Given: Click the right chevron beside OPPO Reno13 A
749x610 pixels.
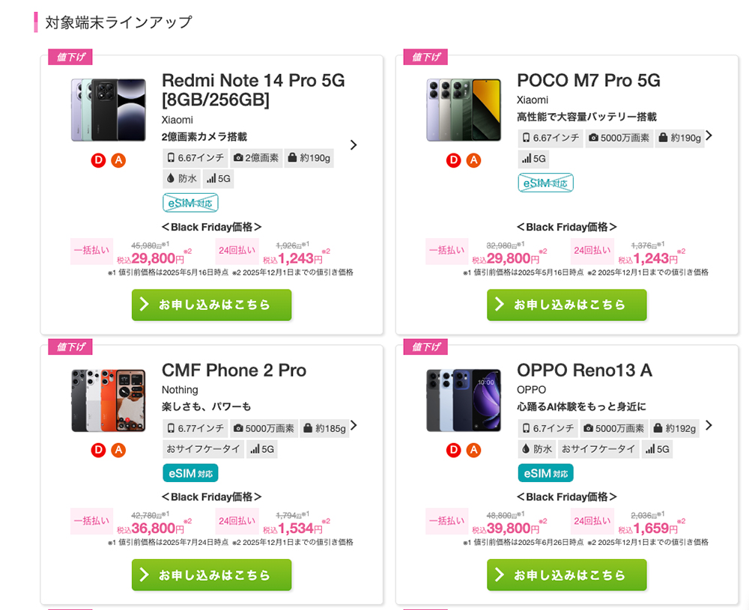Looking at the screenshot, I should point(709,425).
